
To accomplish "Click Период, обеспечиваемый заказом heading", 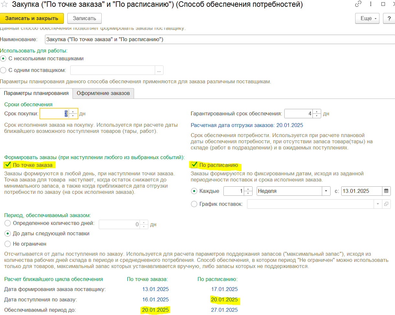I will pyautogui.click(x=47, y=215).
